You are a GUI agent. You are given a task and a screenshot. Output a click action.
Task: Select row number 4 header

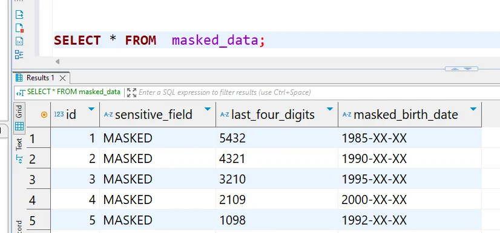click(x=38, y=199)
